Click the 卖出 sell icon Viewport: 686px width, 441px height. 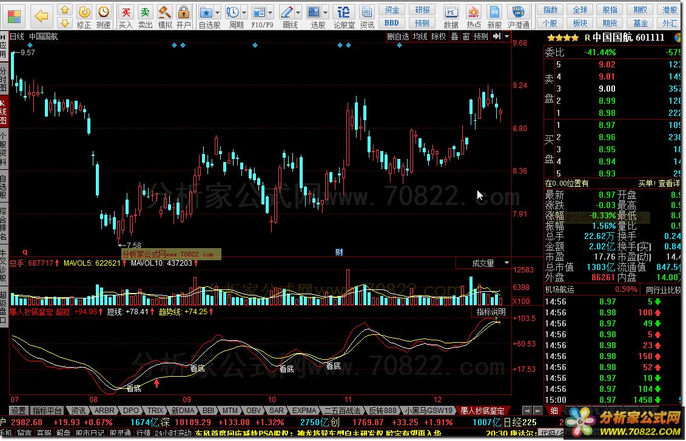coord(145,17)
